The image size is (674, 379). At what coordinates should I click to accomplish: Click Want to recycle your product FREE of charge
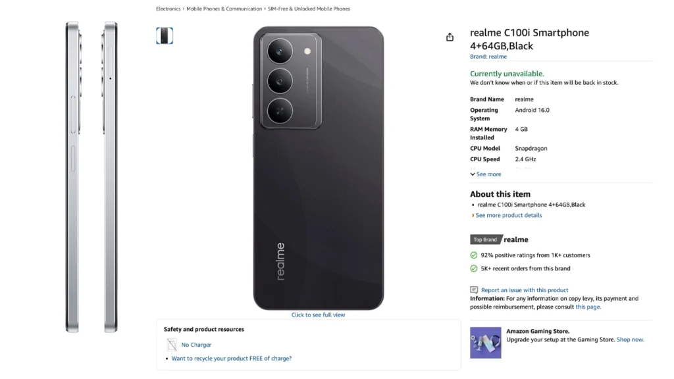233,358
